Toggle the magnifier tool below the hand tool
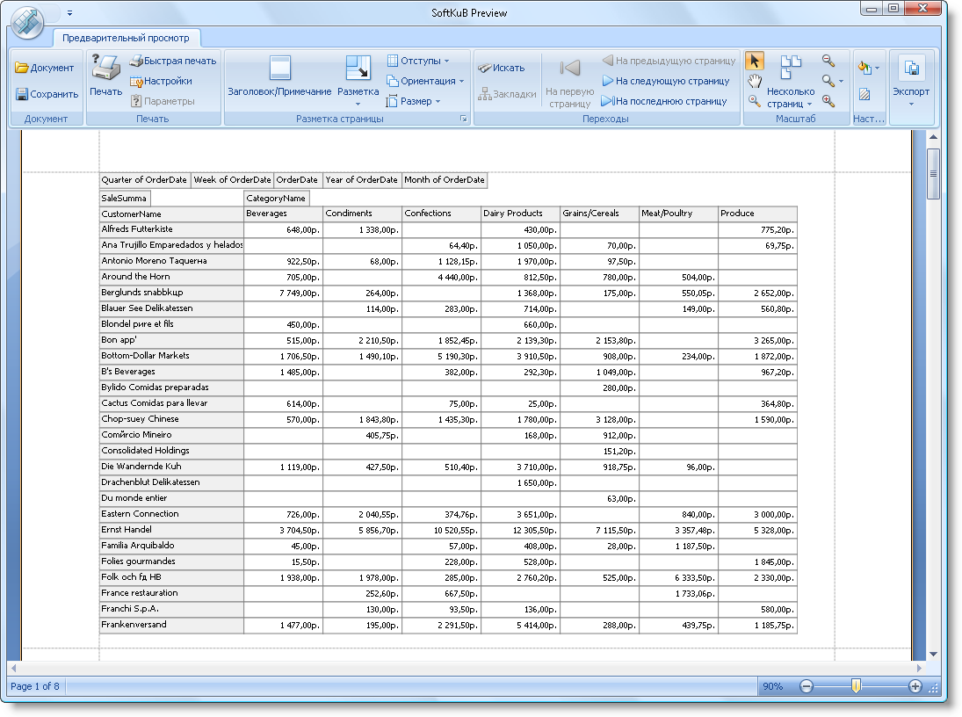The image size is (962, 717). coord(755,101)
